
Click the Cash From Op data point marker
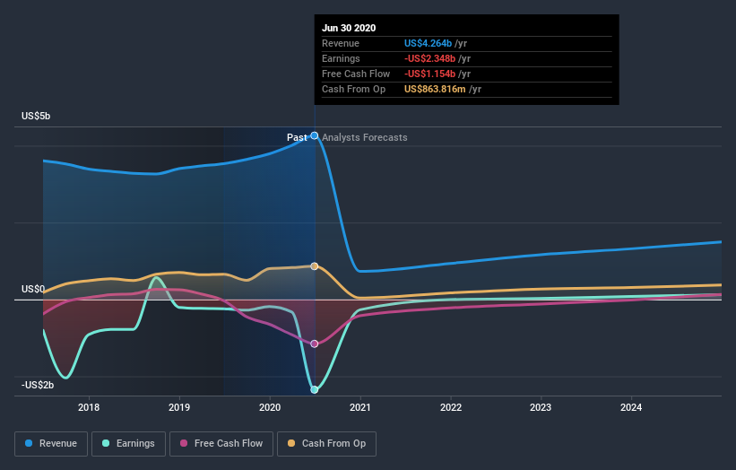pyautogui.click(x=315, y=266)
